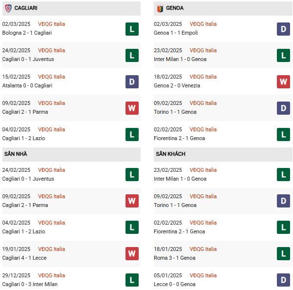The image size is (293, 290).
Task: Click L badge for Cagliari 0 - 3 Inter Milan
Action: 132,280
